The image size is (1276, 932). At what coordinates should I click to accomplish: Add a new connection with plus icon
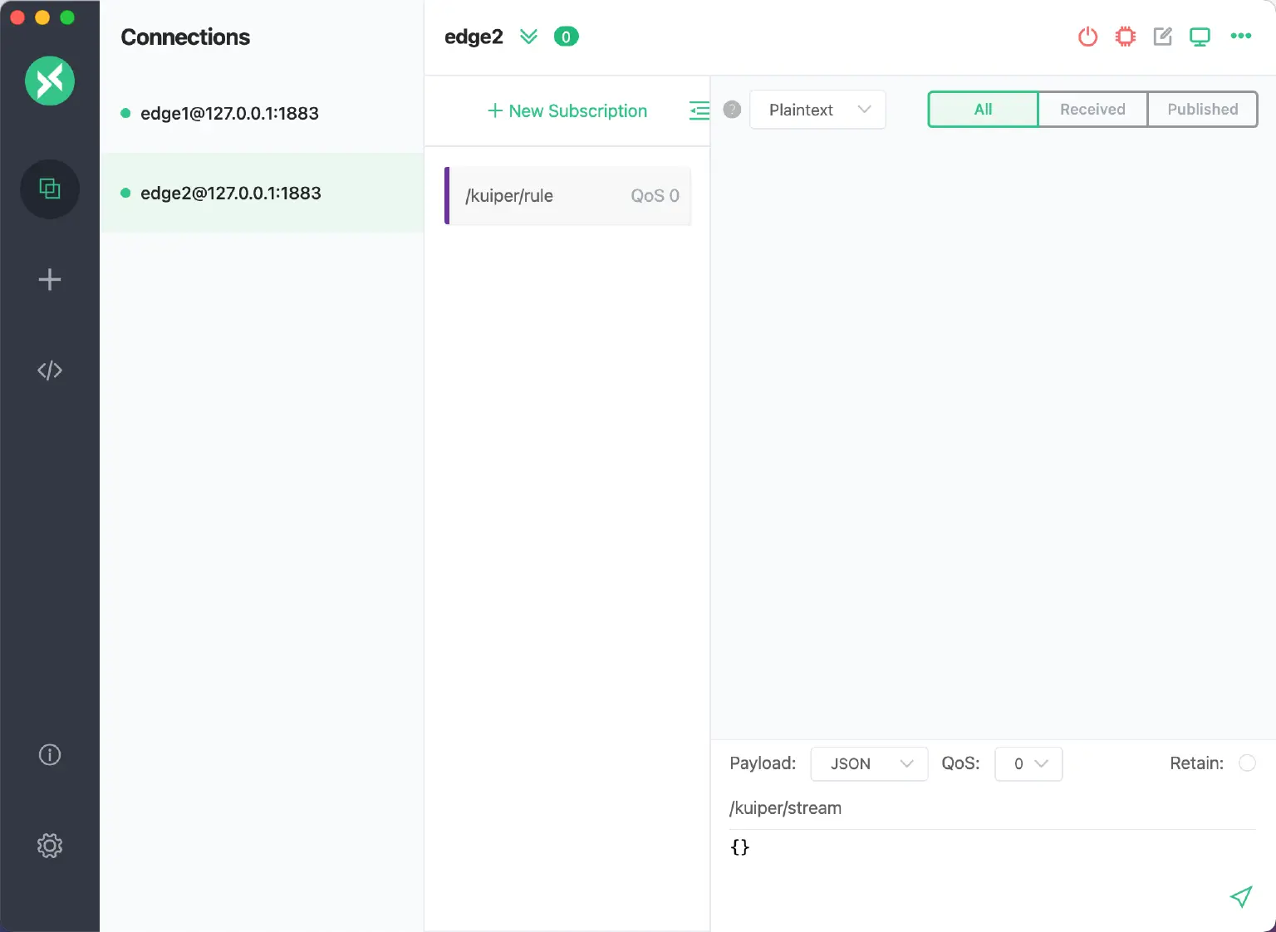coord(50,279)
